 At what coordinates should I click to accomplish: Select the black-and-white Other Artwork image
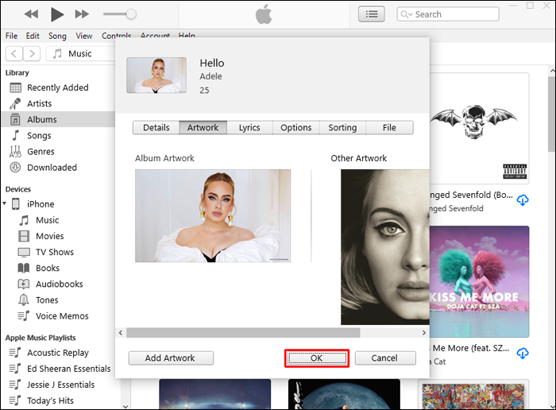point(385,247)
